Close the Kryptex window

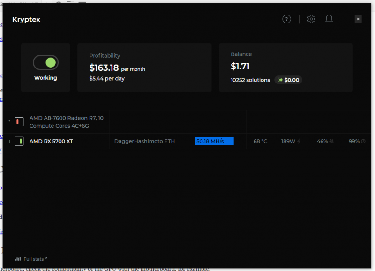click(x=358, y=19)
